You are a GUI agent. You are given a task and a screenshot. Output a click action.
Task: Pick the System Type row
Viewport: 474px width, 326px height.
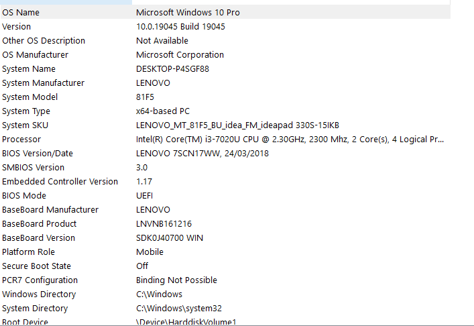click(x=26, y=111)
